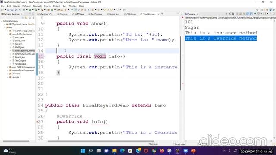276x155 pixels.
Task: Click Remove All Terminated Launches in Console
Action: [233, 14]
